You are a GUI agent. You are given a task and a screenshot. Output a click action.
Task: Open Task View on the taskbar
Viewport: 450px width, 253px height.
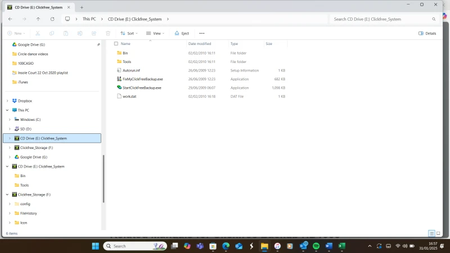(174, 246)
